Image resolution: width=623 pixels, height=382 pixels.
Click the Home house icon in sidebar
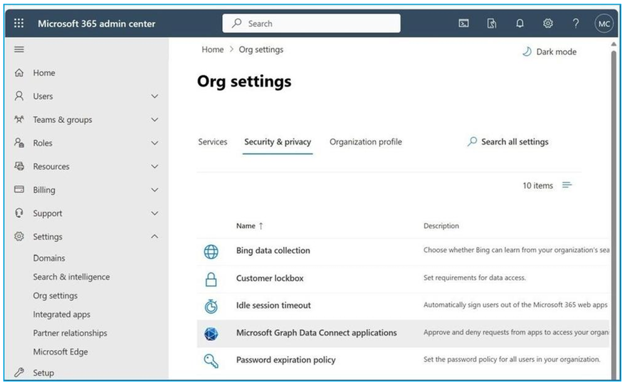(x=19, y=73)
